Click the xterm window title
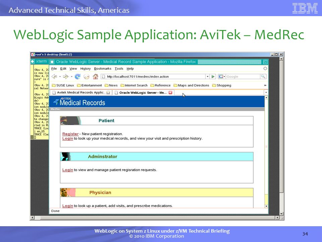 tap(41, 61)
